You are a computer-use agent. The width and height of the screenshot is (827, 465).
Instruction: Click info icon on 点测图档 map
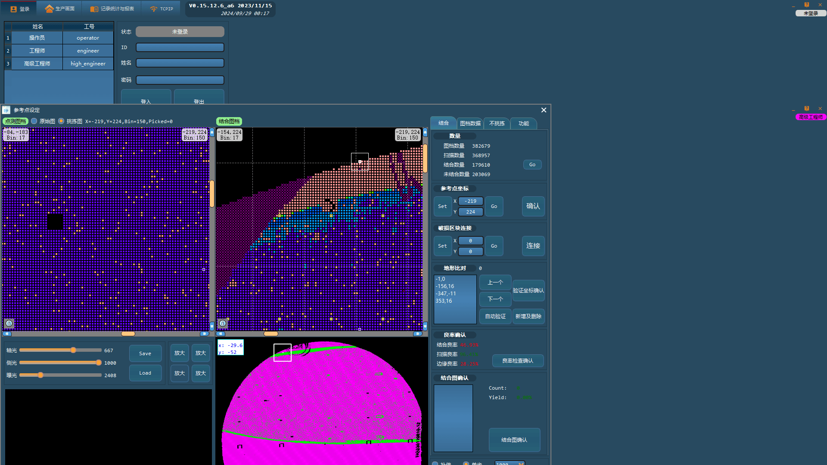pos(9,323)
